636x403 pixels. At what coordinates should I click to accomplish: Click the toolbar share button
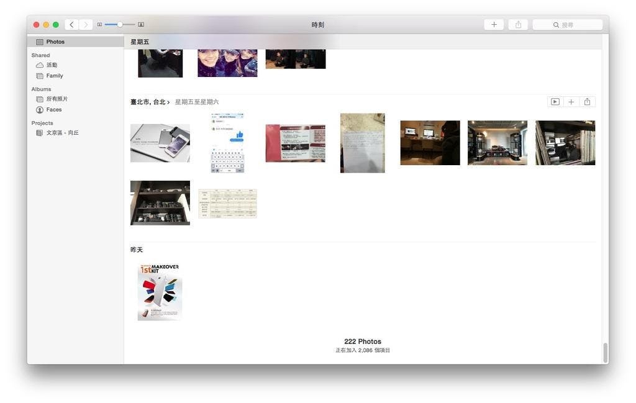(519, 25)
